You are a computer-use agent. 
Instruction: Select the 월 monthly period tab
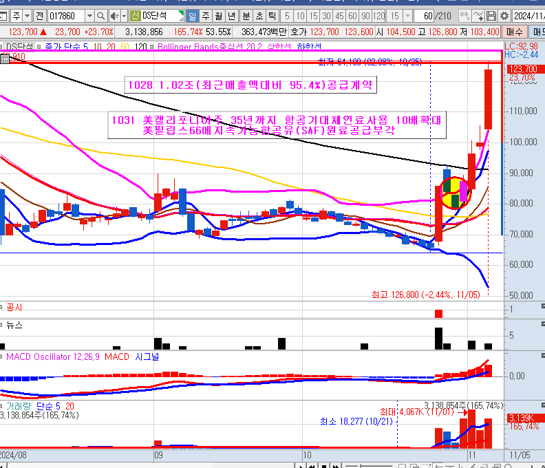217,15
